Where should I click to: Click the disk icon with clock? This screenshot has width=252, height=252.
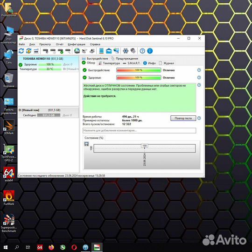[53, 51]
